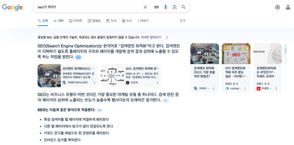This screenshot has width=294, height=145.
Task: Switch to the 이미지 tab
Action: 76,21
